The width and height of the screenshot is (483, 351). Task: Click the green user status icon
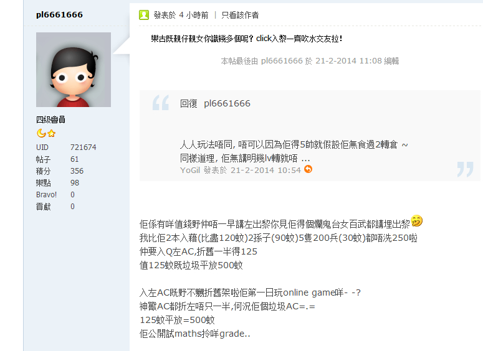pos(144,15)
